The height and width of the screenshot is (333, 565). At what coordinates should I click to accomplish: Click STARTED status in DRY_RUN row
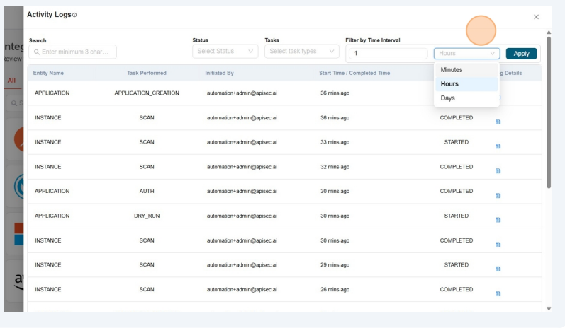[x=456, y=216]
